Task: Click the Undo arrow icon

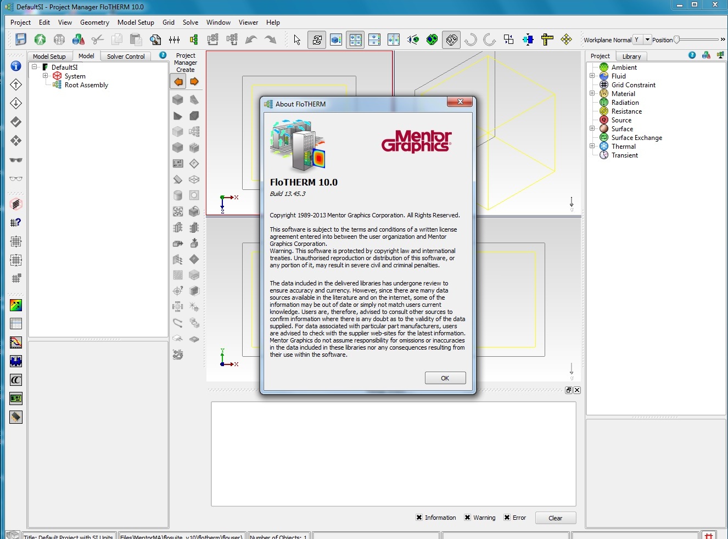Action: tap(251, 40)
